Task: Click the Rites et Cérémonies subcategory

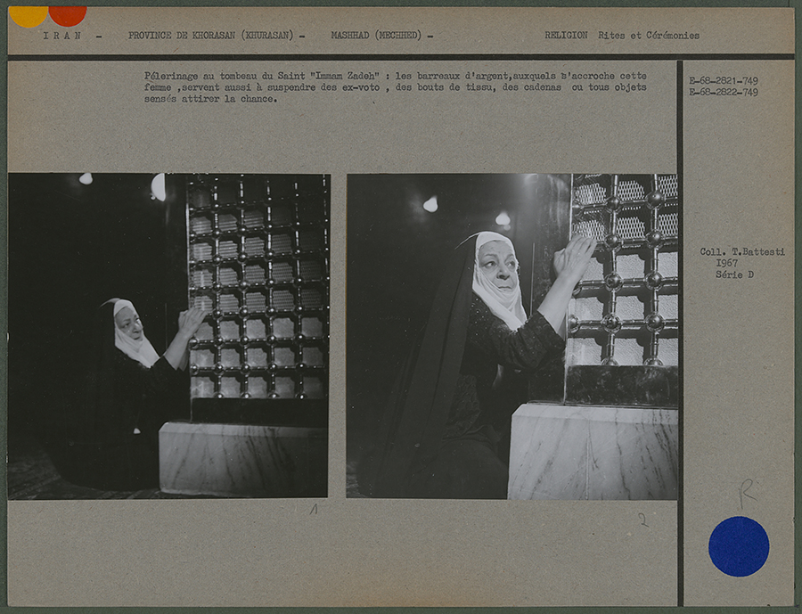Action: coord(649,36)
